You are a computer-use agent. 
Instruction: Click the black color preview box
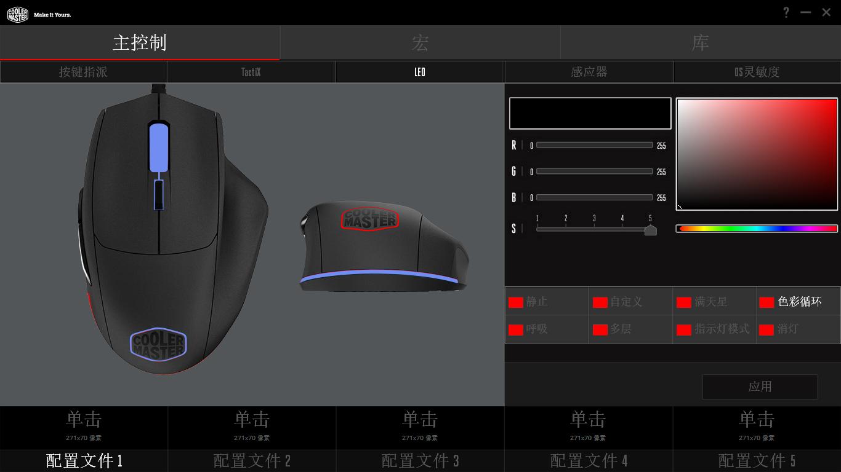(x=590, y=113)
